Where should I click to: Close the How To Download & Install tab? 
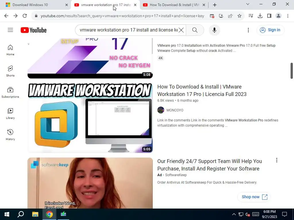tap(204, 5)
